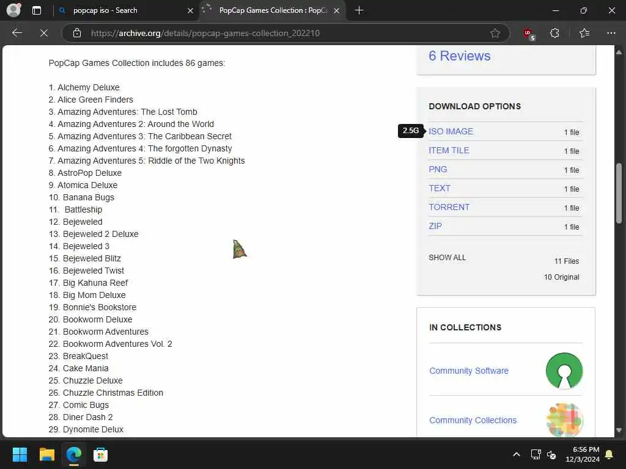Open network status tray icon
The width and height of the screenshot is (626, 469).
536,454
